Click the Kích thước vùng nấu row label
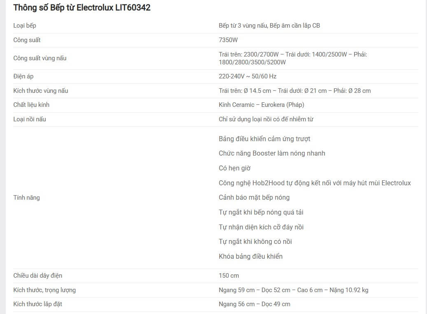This screenshot has height=314, width=427. [x=41, y=91]
